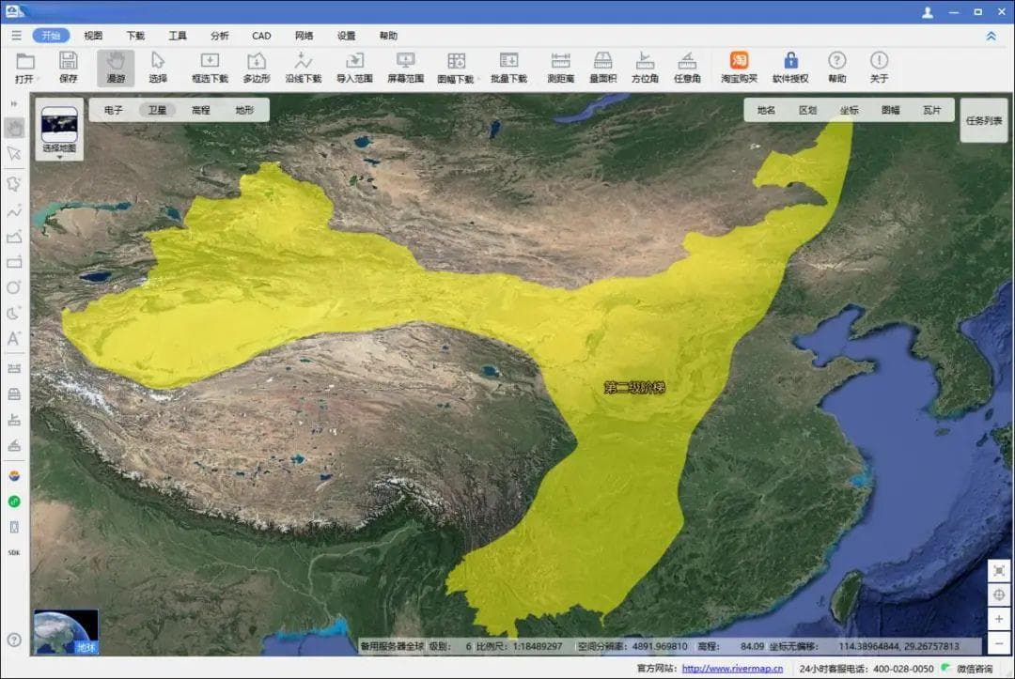Collapse the ribbon with double chevron
The width and height of the screenshot is (1015, 679).
click(x=992, y=37)
